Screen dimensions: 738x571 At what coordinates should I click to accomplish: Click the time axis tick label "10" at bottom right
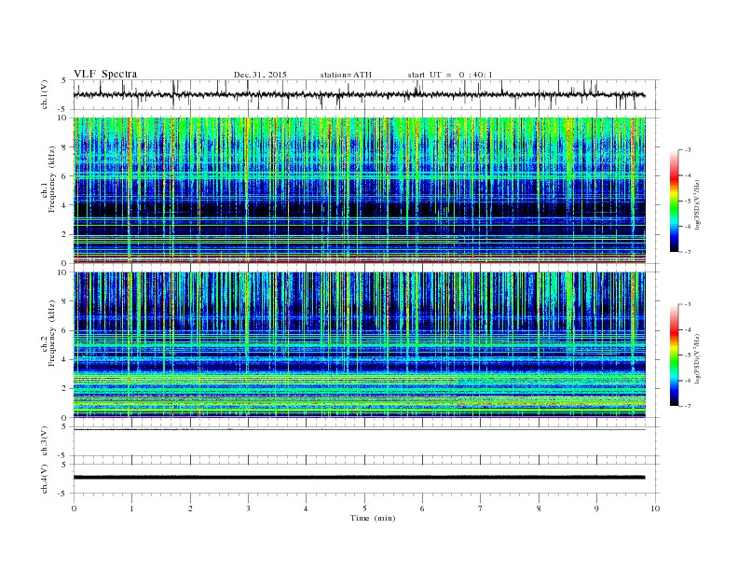tap(655, 508)
